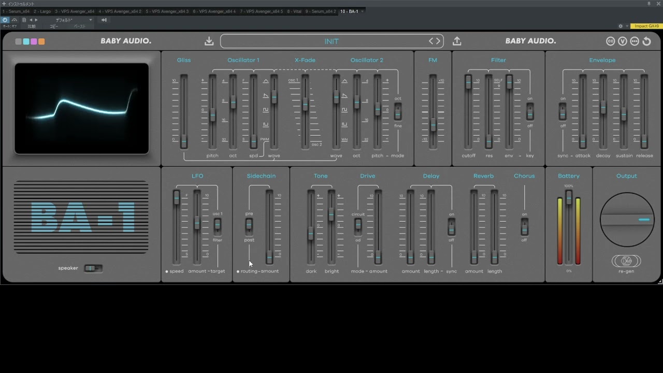Select the orange color theme swatch
The image size is (663, 373).
41,41
